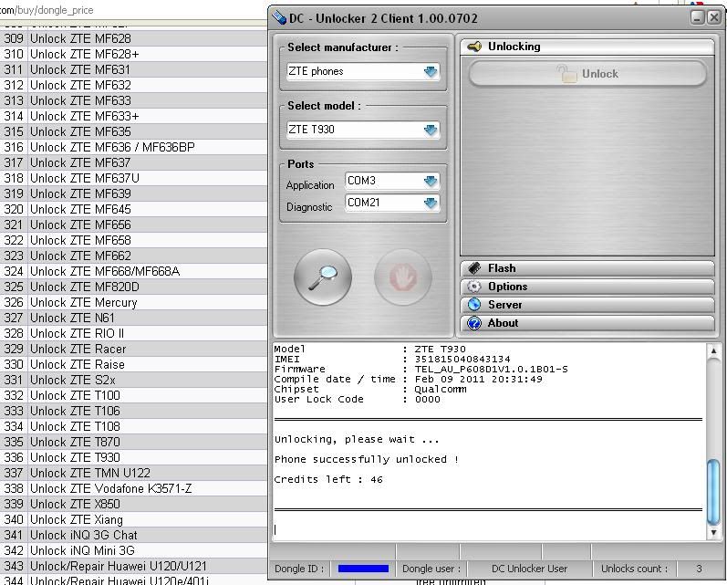This screenshot has width=727, height=585.
Task: Click the blue Dongle ID bar
Action: point(363,569)
